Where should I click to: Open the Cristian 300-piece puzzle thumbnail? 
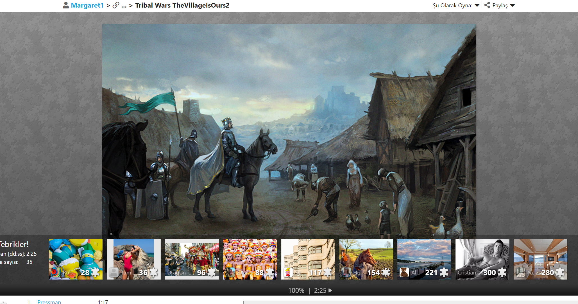482,259
